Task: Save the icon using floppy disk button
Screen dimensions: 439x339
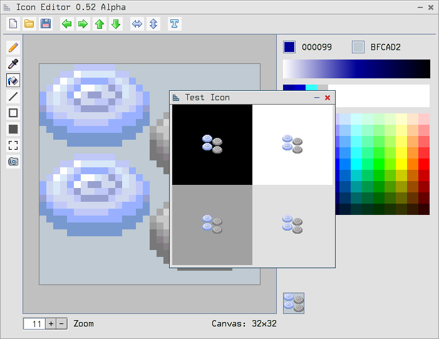Action: click(x=45, y=24)
